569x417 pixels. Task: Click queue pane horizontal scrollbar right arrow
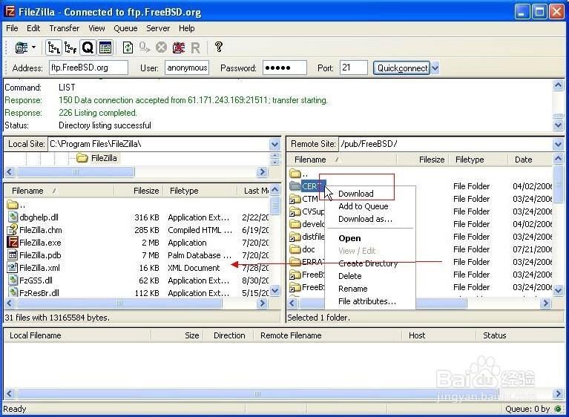coord(558,394)
